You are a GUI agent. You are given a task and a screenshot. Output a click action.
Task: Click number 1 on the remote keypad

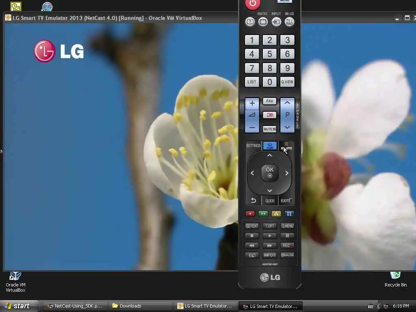(252, 40)
